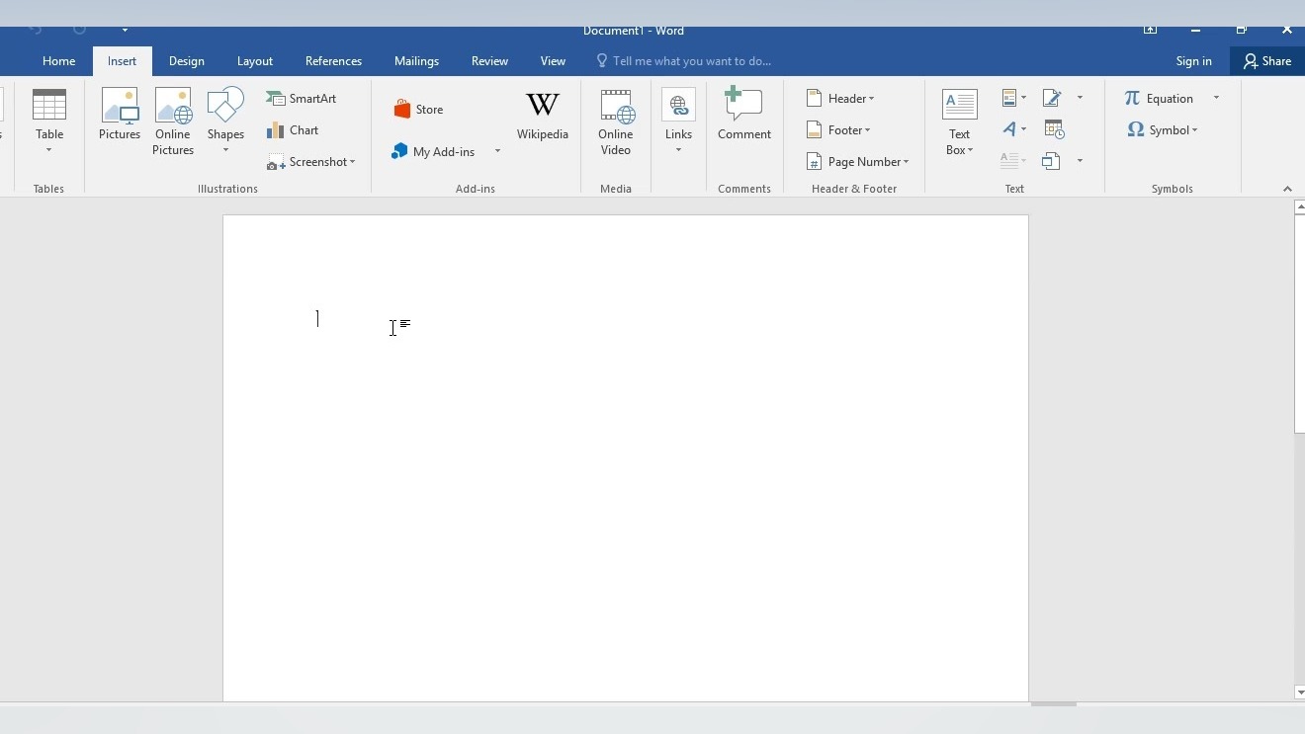Insert a Chart
The height and width of the screenshot is (734, 1305).
(x=293, y=130)
